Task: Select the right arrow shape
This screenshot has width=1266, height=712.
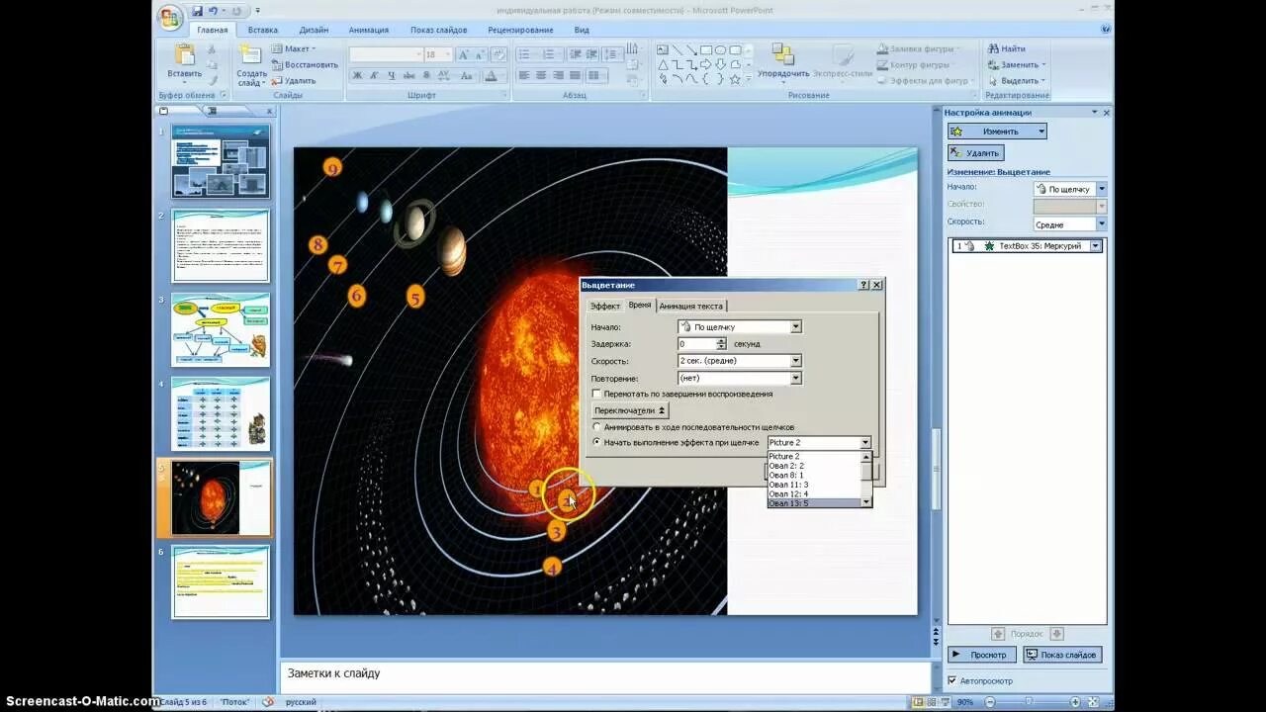Action: coord(705,64)
